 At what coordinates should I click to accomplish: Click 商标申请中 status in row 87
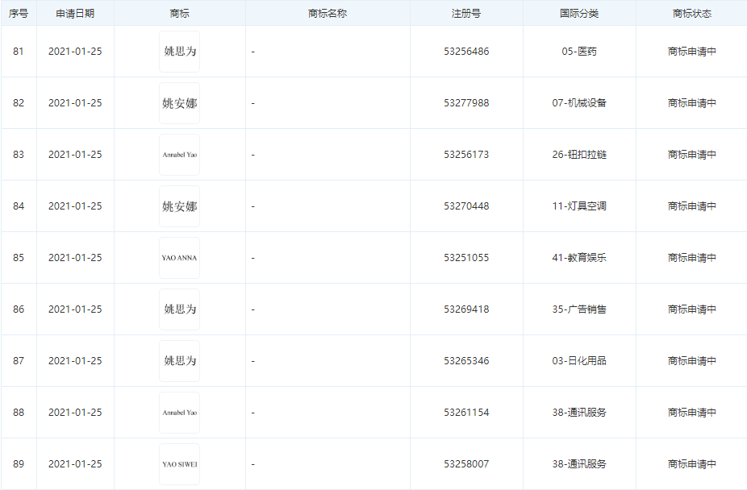691,360
